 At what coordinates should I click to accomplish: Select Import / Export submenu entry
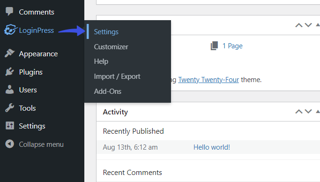[x=117, y=76]
